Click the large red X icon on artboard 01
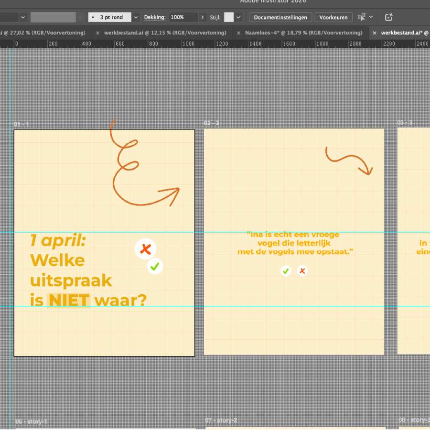This screenshot has height=430, width=430. (146, 249)
